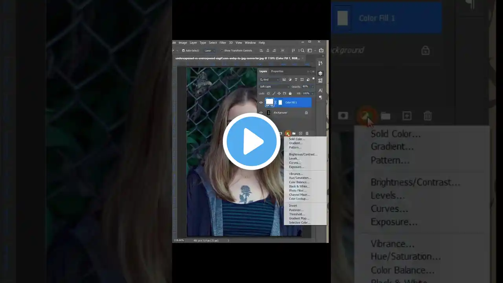The width and height of the screenshot is (503, 283).
Task: Expand the Opacity slider arrow
Action: [312, 86]
